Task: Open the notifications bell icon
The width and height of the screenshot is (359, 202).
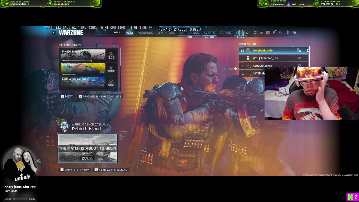Action: [x=274, y=33]
